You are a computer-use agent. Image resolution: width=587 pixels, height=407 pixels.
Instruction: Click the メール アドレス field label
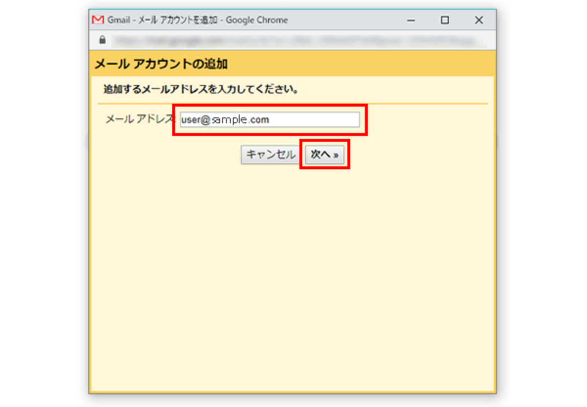[x=139, y=119]
